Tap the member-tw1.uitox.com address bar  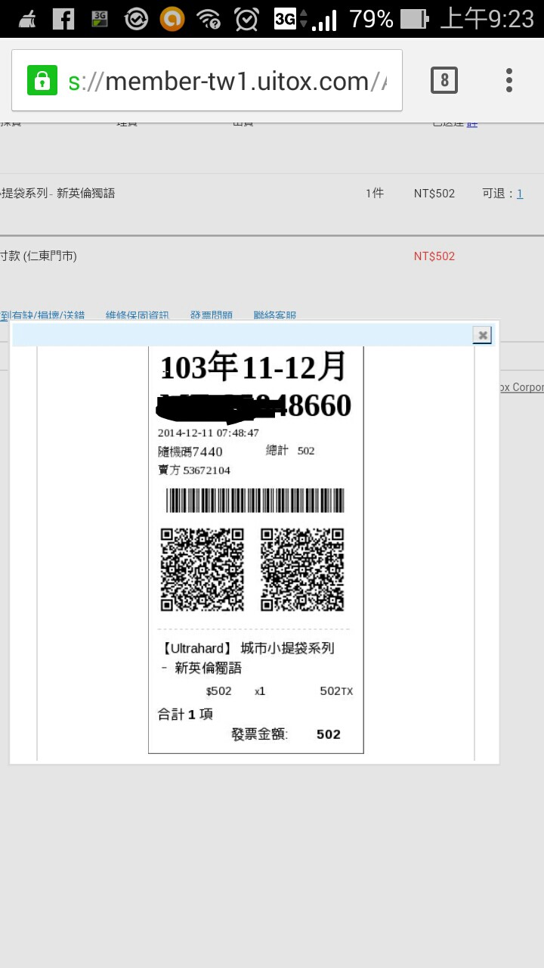pyautogui.click(x=207, y=80)
